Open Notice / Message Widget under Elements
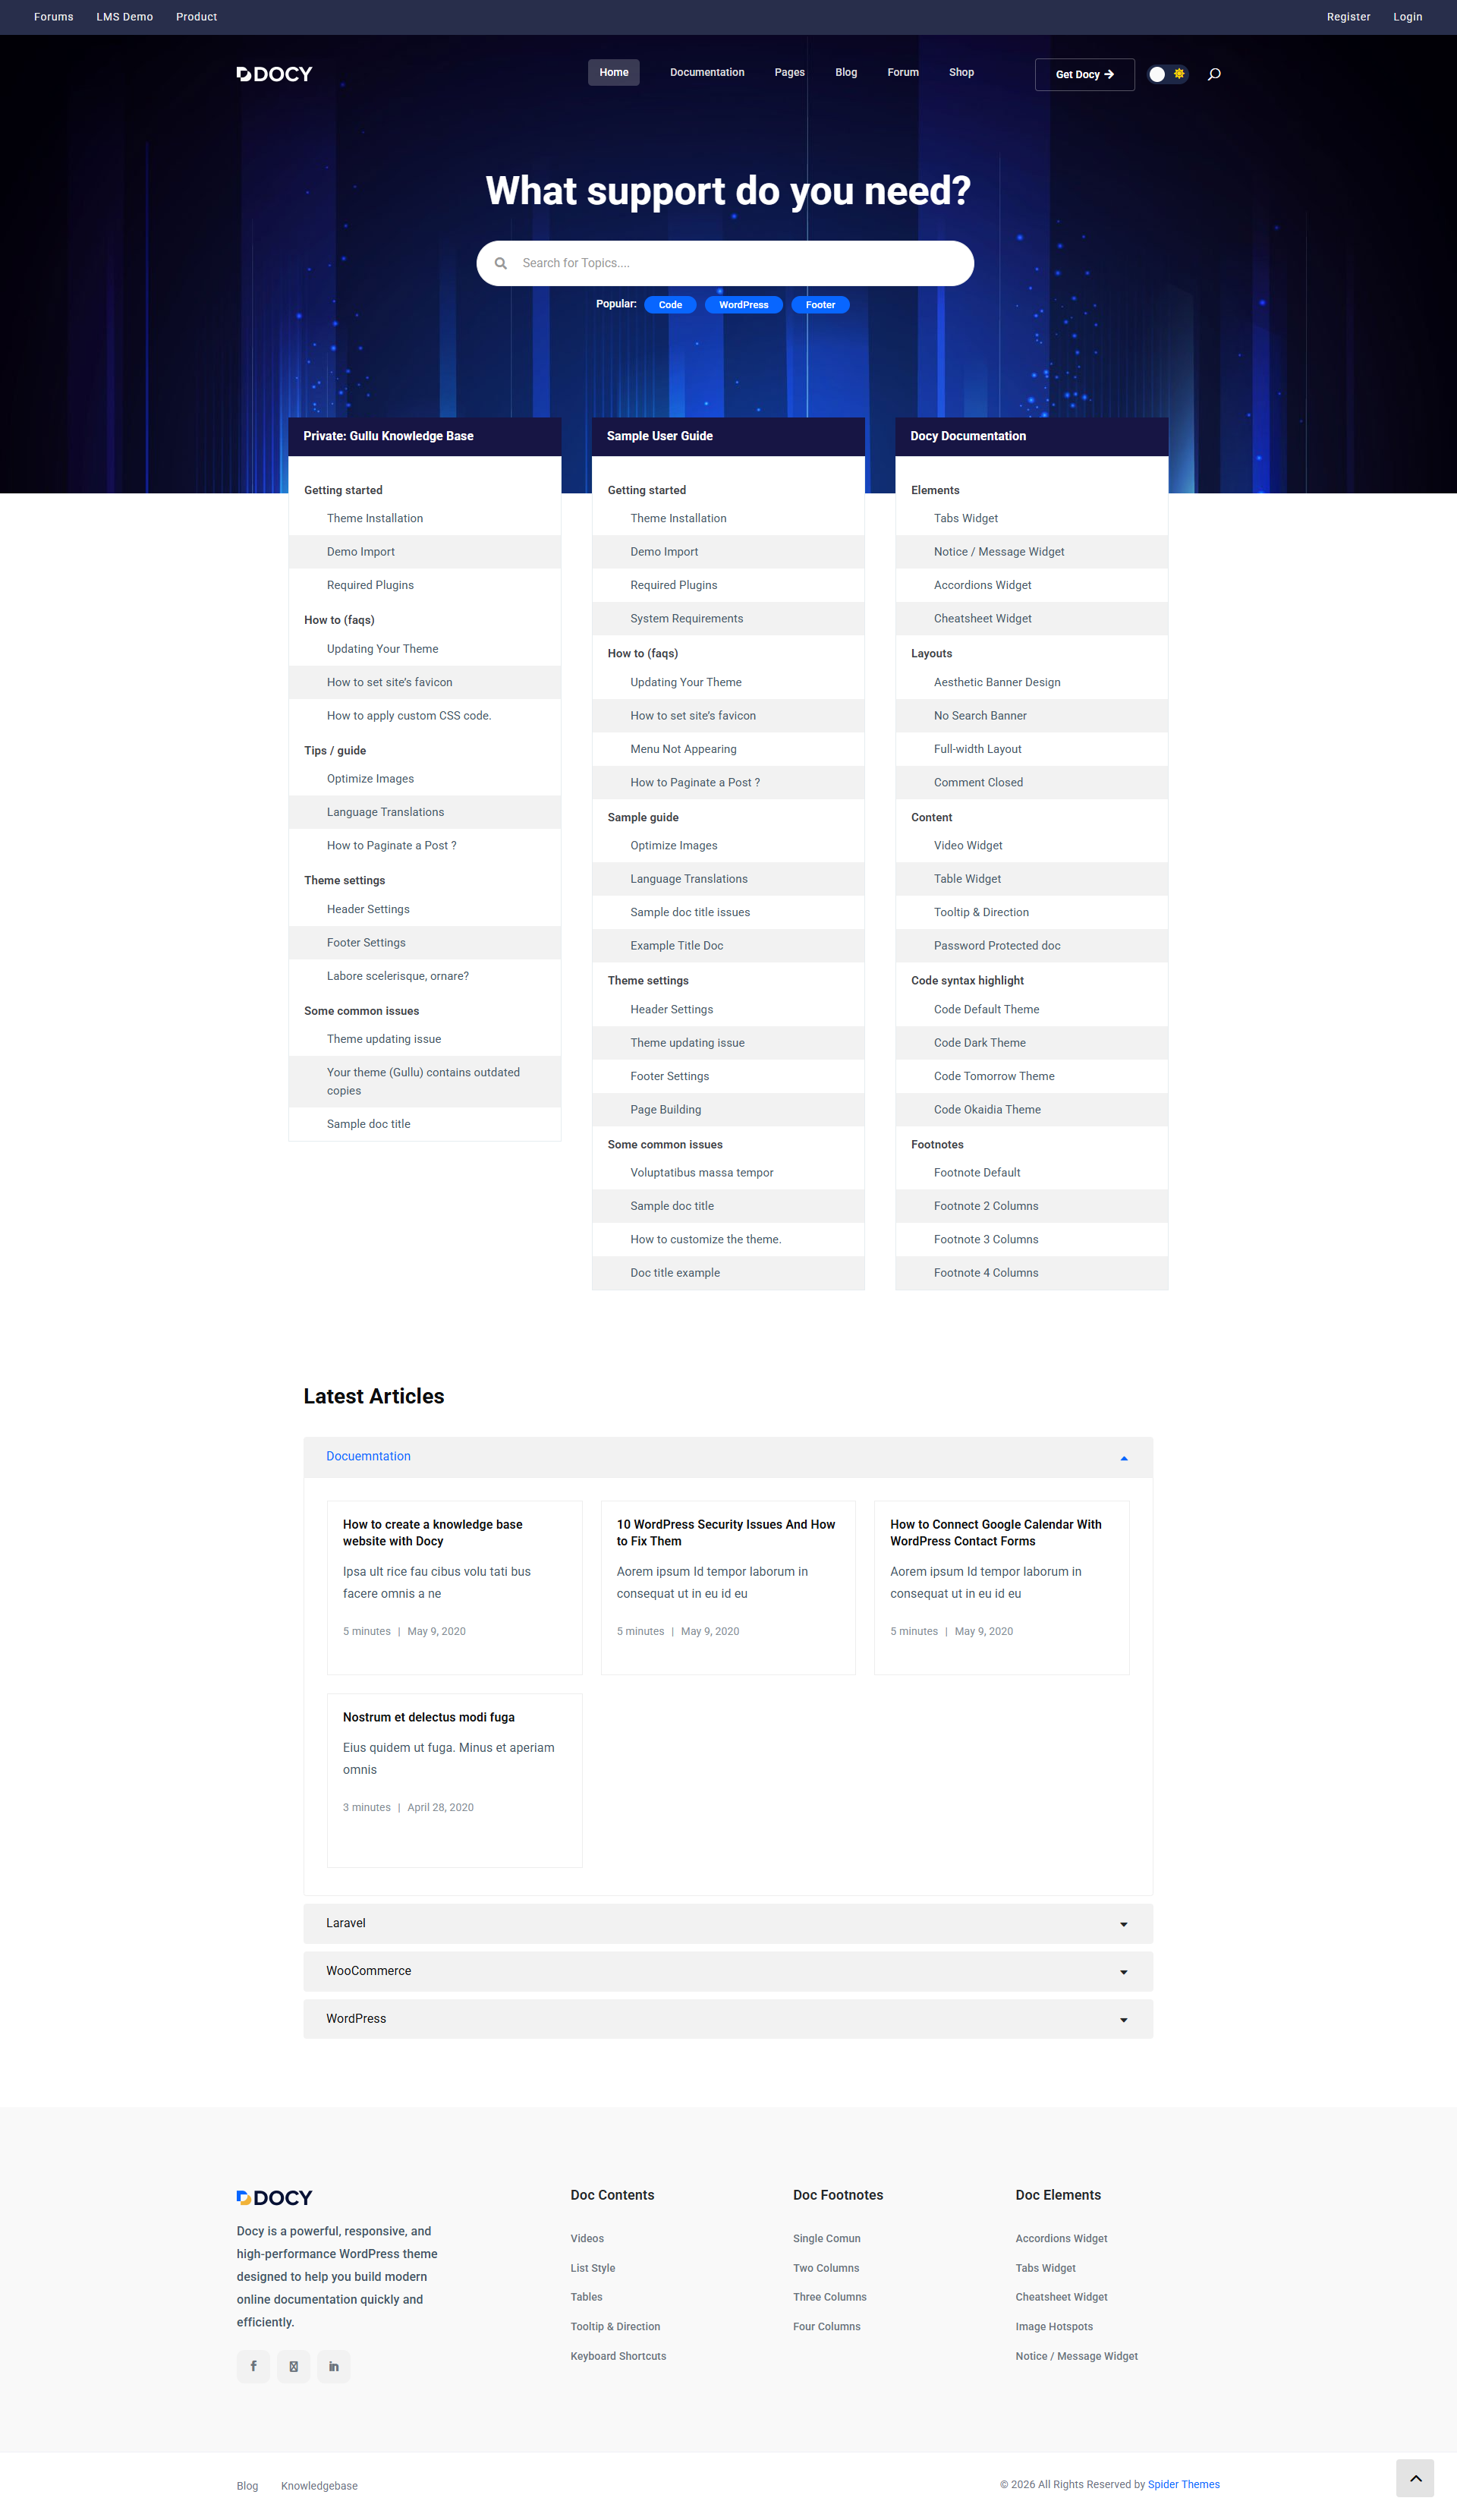This screenshot has height=2520, width=1457. (999, 552)
